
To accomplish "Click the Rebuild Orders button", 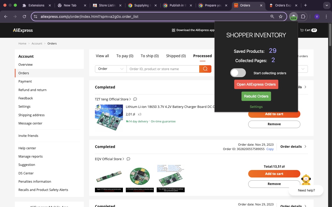I will point(256,96).
